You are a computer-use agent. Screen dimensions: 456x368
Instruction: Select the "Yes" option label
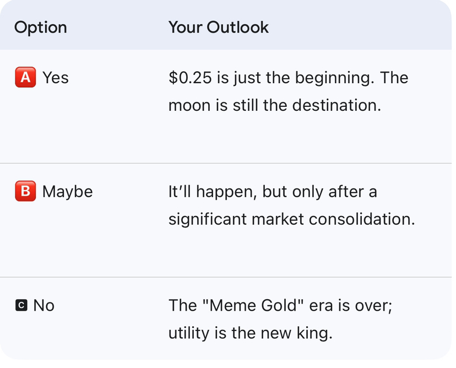click(56, 78)
